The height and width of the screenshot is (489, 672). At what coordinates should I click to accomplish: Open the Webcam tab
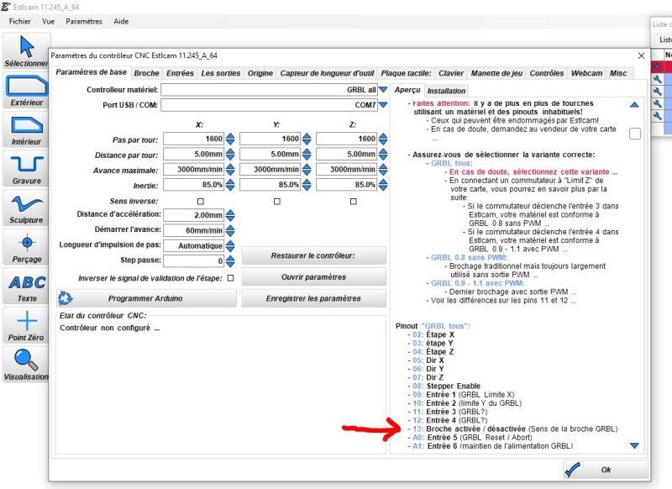586,73
